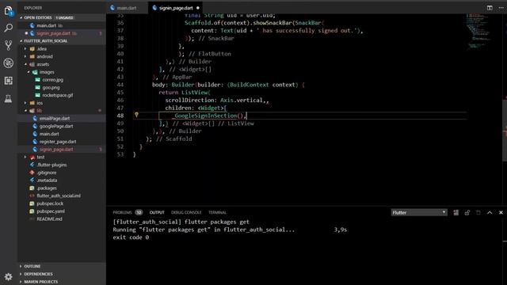Open main.dart in lib folder

(x=62, y=134)
